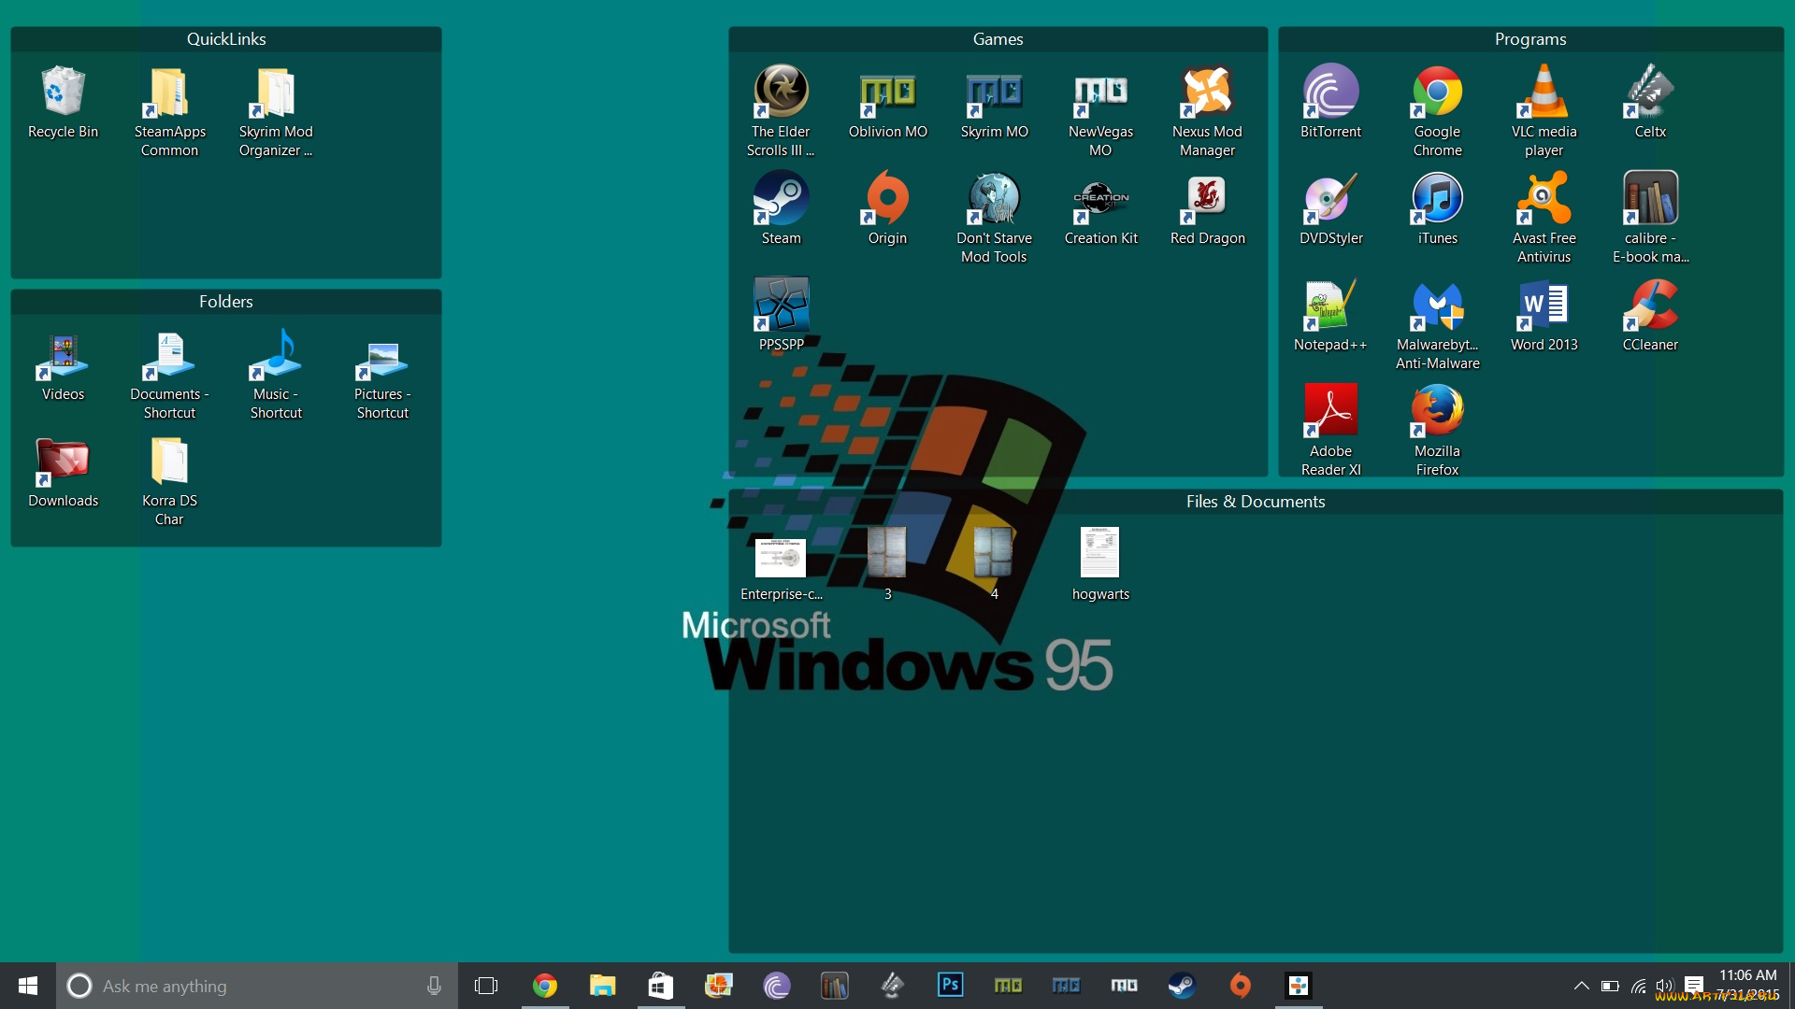Open Origin in the Games group
Image resolution: width=1795 pixels, height=1009 pixels.
(x=887, y=199)
